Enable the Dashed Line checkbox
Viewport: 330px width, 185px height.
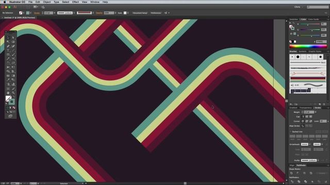click(x=291, y=132)
